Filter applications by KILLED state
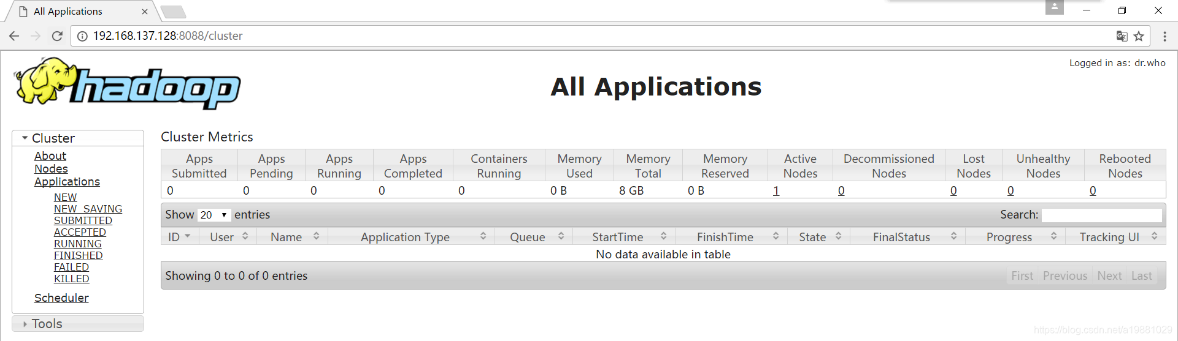This screenshot has height=341, width=1178. 72,279
